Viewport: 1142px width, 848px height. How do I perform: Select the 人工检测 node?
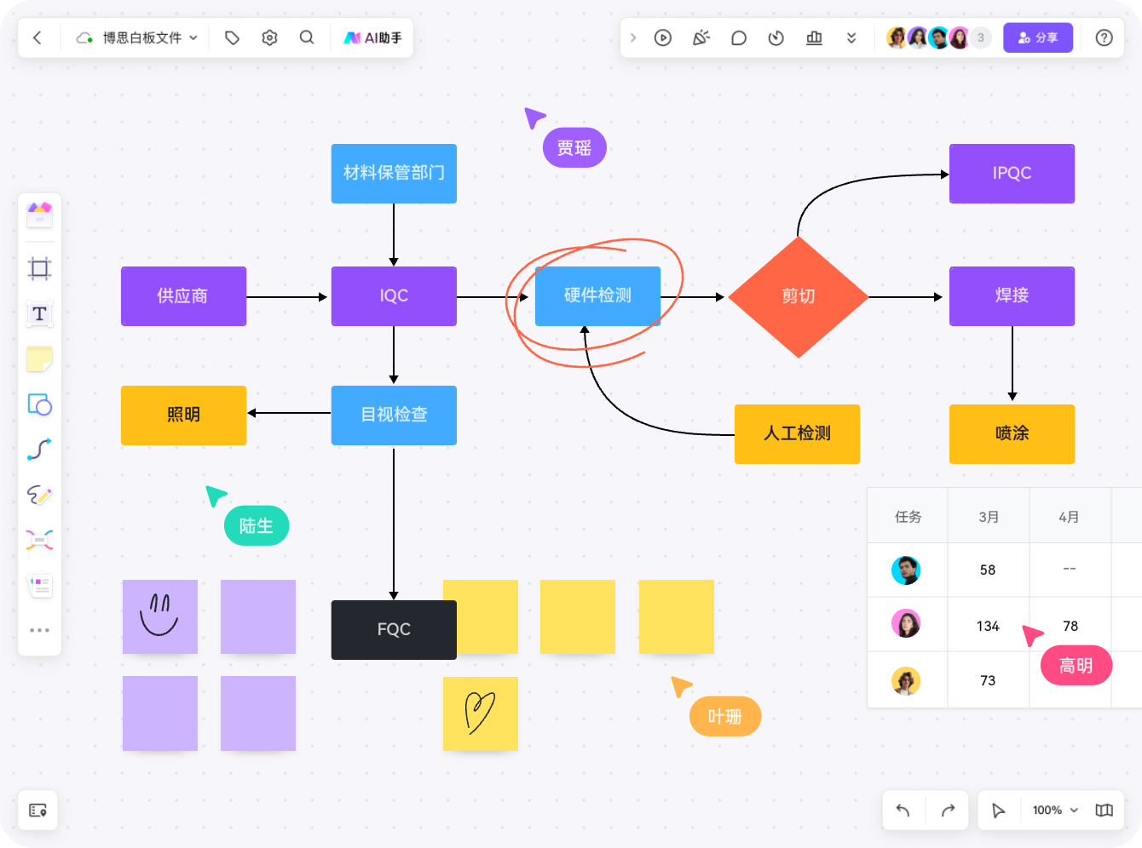(797, 433)
